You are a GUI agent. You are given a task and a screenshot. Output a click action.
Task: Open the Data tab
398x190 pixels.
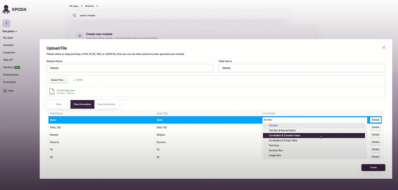[59, 104]
